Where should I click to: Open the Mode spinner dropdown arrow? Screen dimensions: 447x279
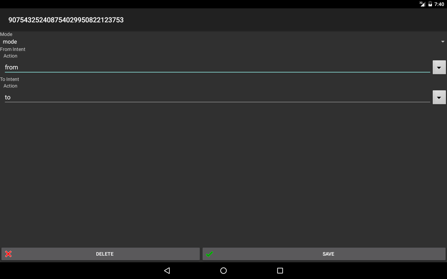443,42
